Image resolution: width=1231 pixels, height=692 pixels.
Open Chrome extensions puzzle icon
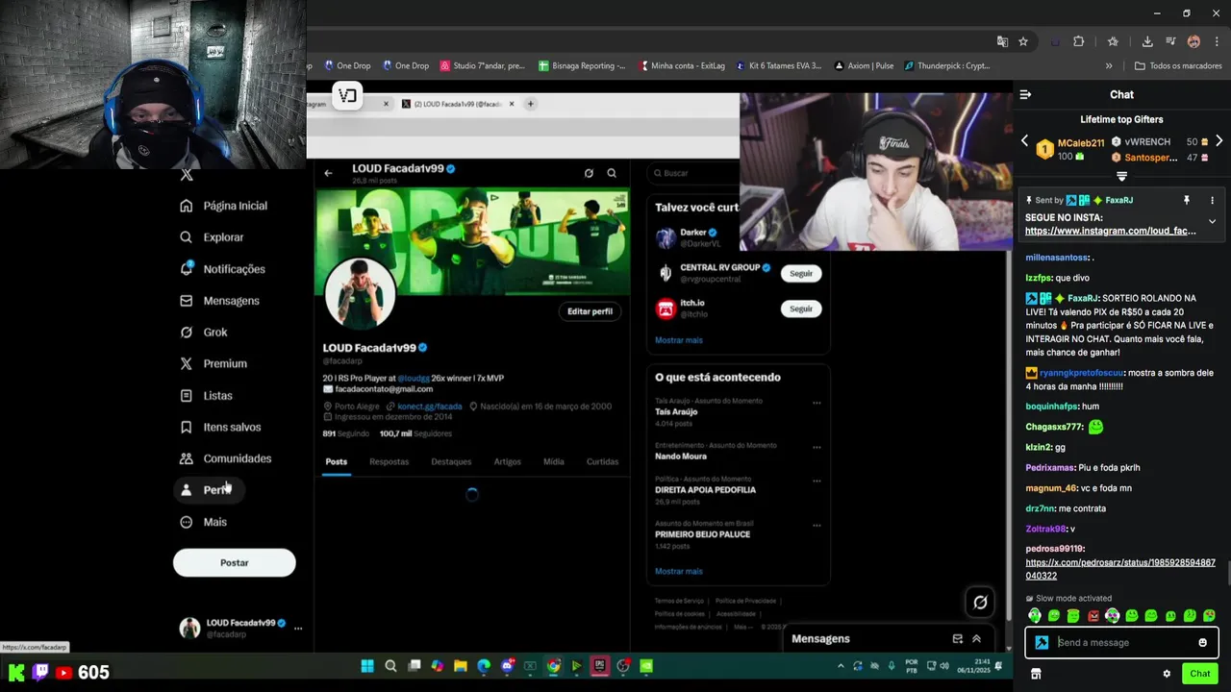(x=1078, y=41)
